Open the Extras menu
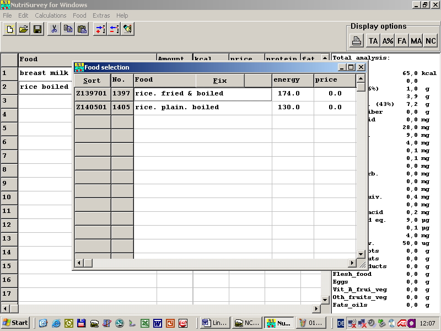 click(101, 15)
